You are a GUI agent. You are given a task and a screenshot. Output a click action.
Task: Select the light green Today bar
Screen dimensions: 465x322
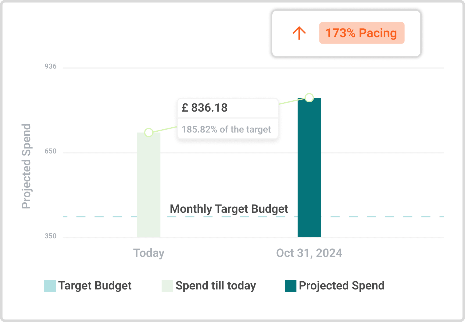click(149, 186)
